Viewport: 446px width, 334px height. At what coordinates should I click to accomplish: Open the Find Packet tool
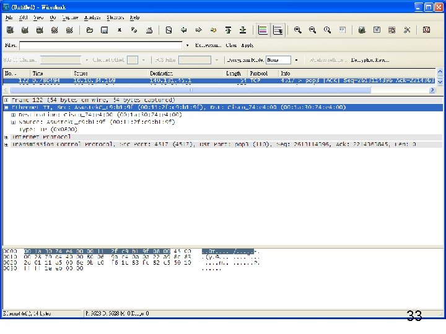[x=168, y=30]
